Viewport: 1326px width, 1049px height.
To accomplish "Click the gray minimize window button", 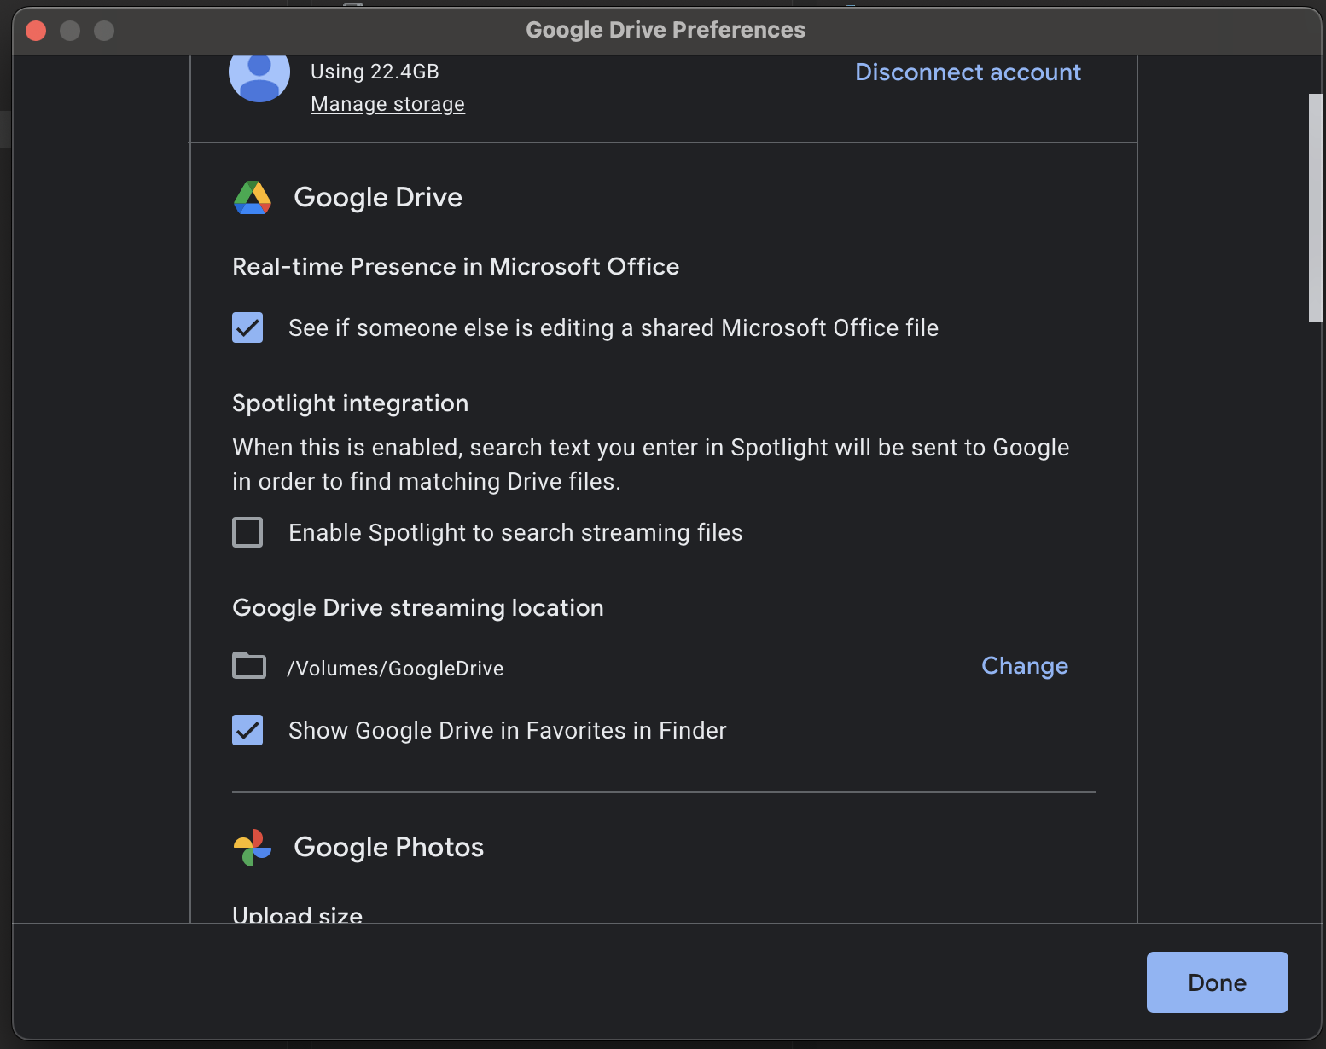I will [70, 31].
